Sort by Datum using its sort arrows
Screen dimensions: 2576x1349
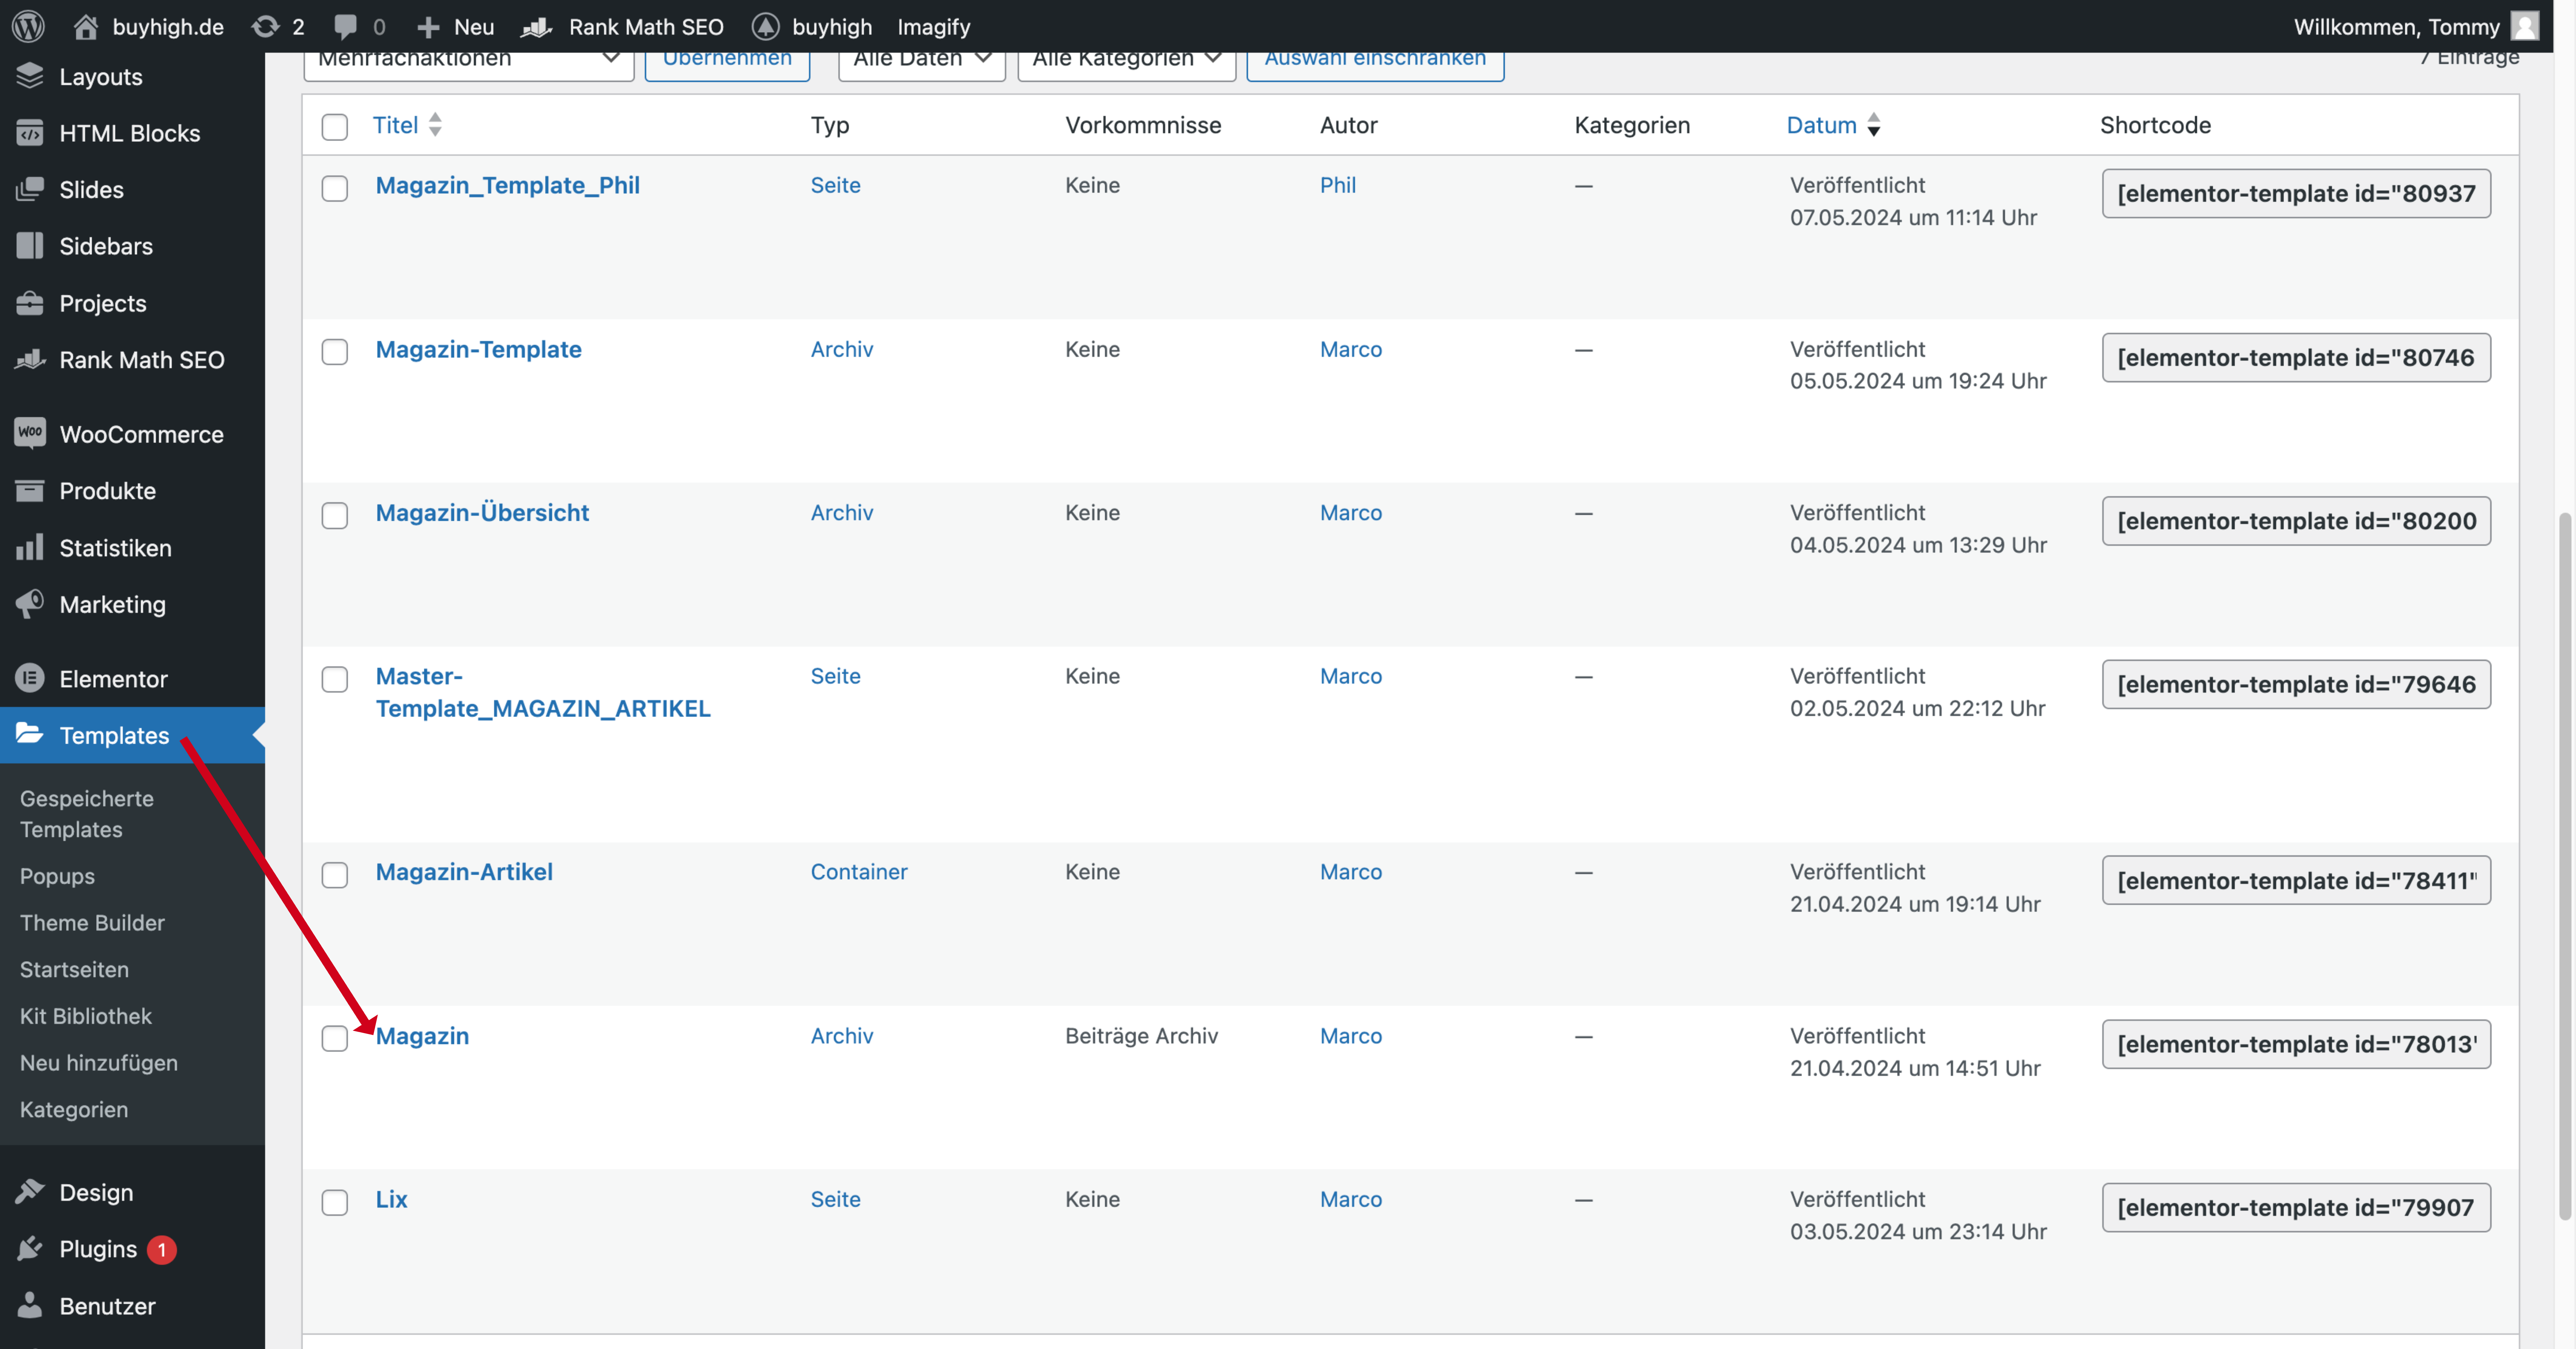[x=1874, y=125]
